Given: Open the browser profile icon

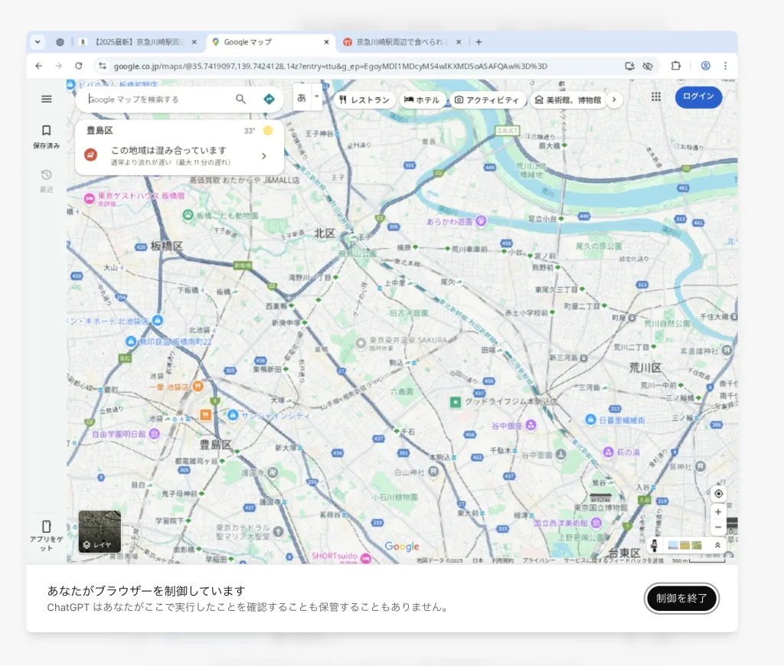Looking at the screenshot, I should point(705,66).
